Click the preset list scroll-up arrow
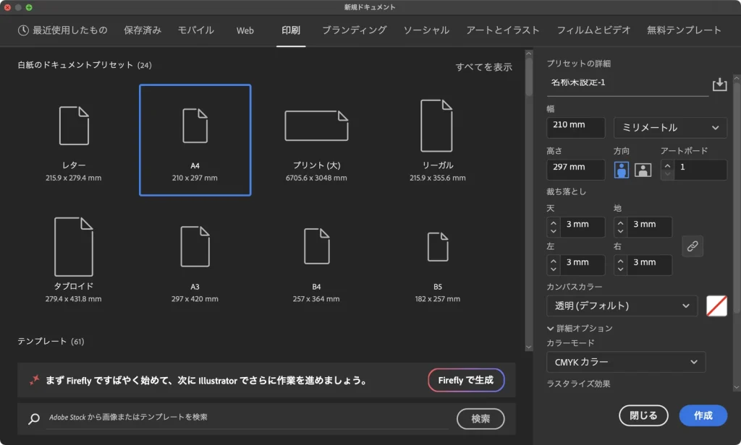Image resolution: width=741 pixels, height=445 pixels. coord(529,53)
